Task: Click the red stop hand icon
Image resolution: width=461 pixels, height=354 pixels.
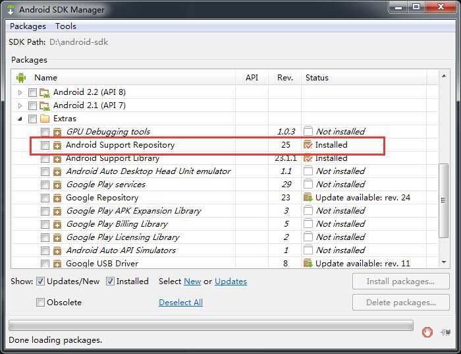Action: pos(427,332)
